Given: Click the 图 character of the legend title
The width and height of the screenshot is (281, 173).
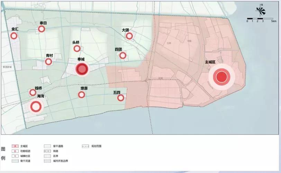Looking at the screenshot, I should click(x=3, y=149).
